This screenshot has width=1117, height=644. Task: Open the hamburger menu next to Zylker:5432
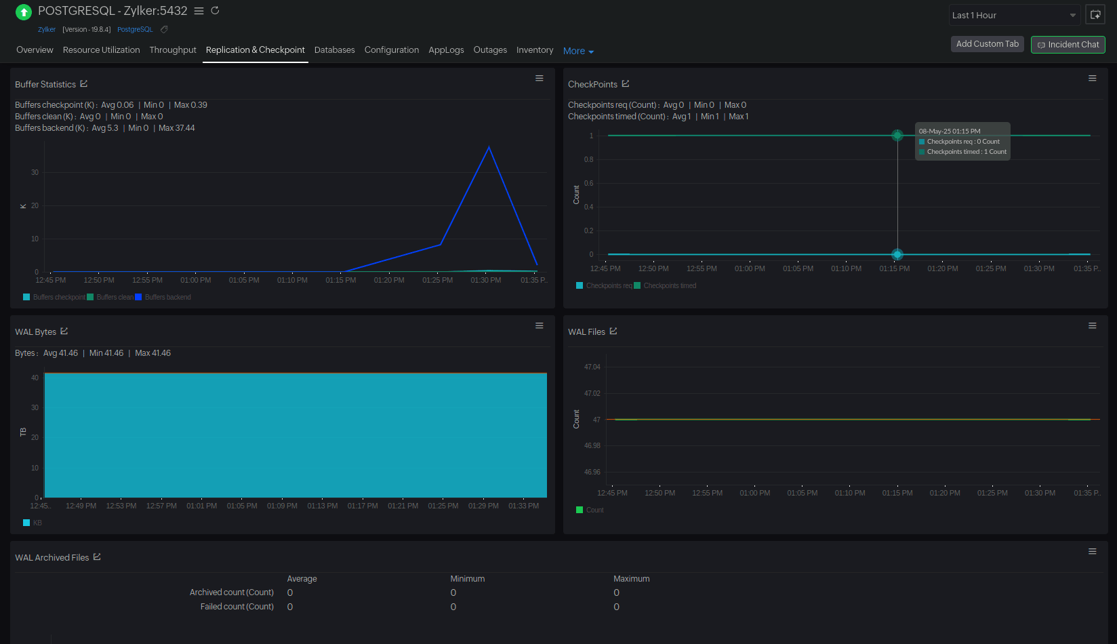point(199,11)
